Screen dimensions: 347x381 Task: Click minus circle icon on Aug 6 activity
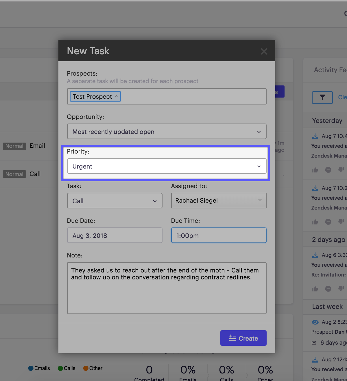click(328, 289)
